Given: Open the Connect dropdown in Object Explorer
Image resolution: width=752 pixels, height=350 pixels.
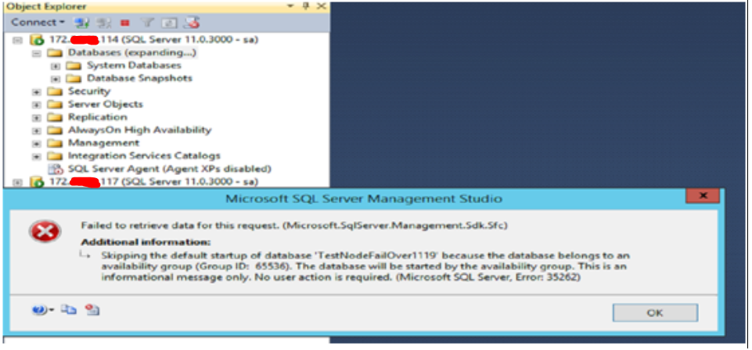Looking at the screenshot, I should [38, 23].
